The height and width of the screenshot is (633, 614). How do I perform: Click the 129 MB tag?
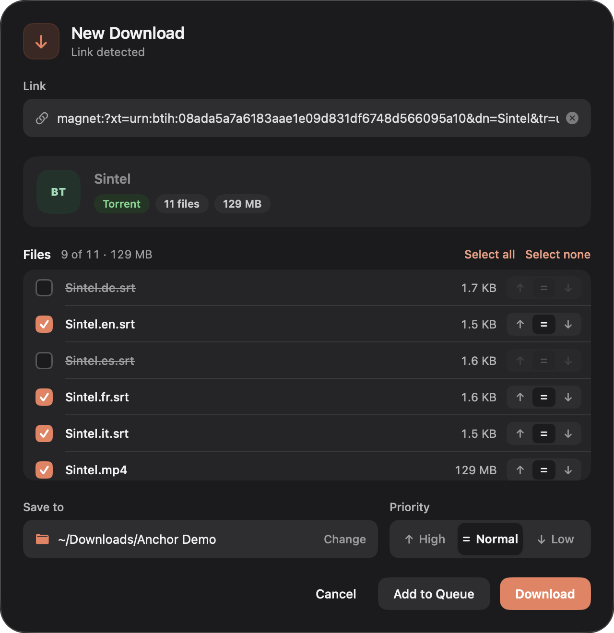point(242,204)
